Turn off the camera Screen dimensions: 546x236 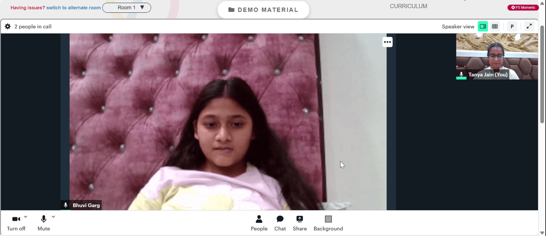[16, 223]
